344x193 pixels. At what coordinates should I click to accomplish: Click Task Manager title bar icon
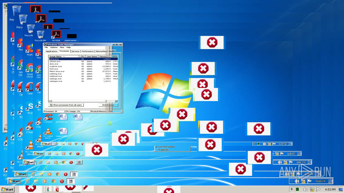coord(45,44)
